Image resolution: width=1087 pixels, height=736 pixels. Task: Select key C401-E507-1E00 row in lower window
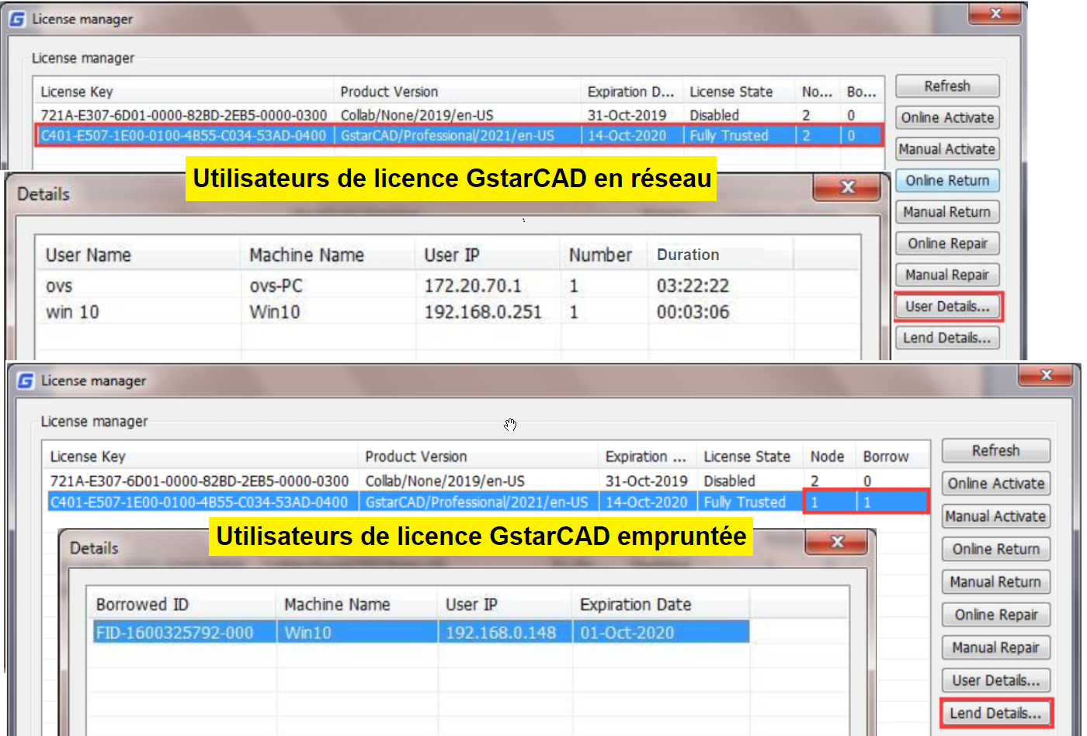(x=486, y=502)
